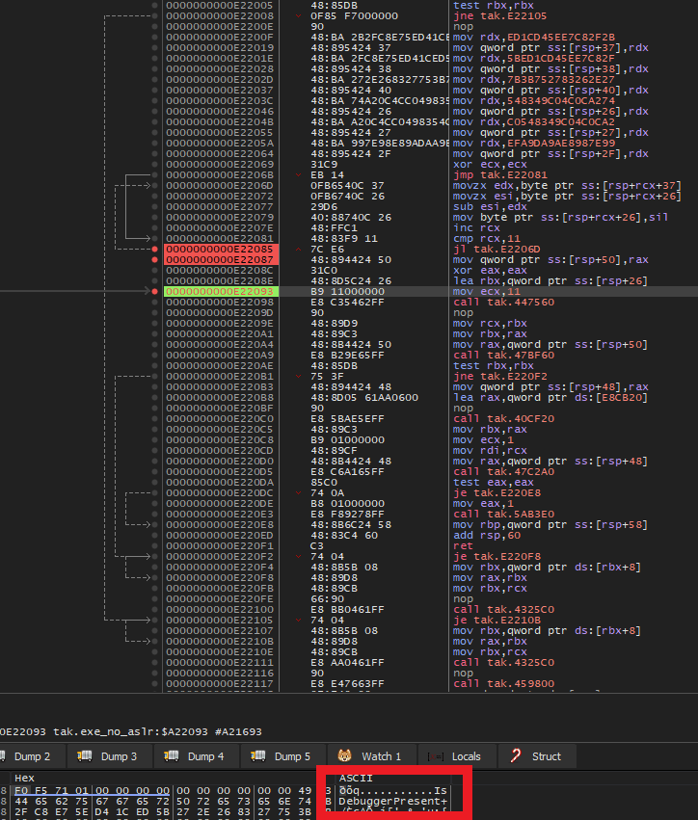Select the 'call tak.5AB3E0' instruction
The width and height of the screenshot is (698, 820).
coord(503,515)
